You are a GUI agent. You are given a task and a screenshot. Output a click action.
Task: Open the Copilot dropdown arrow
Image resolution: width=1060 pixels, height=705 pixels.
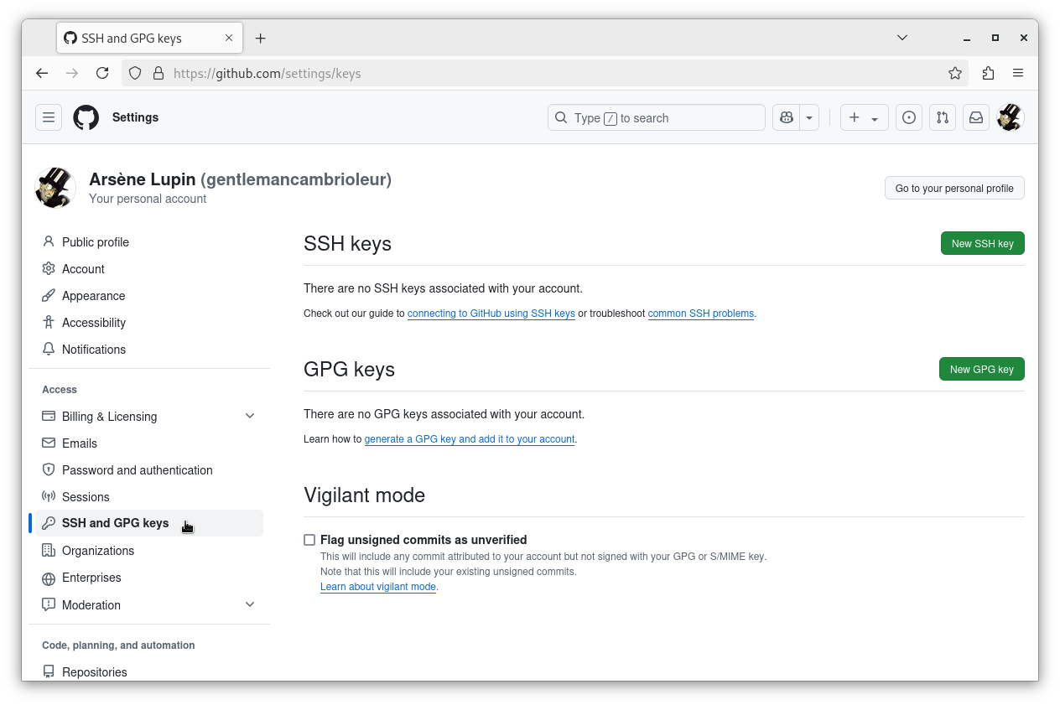[809, 118]
